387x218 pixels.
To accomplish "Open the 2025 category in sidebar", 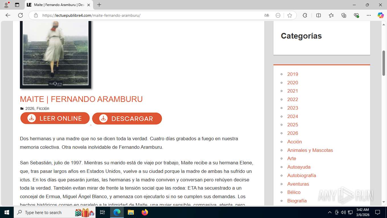I will (293, 125).
